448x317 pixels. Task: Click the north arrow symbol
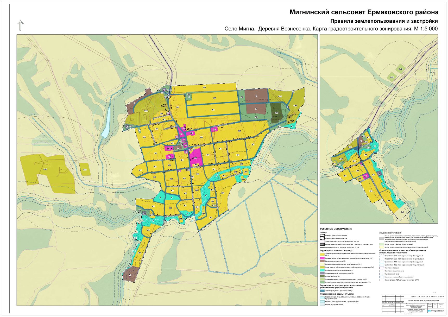(20, 26)
